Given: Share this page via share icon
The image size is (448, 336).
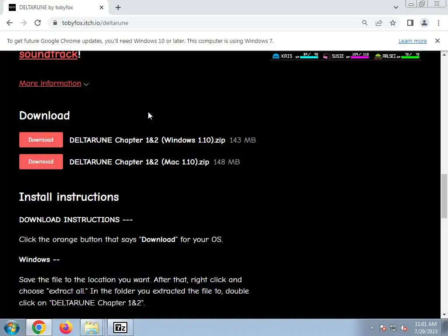Looking at the screenshot, I should 379,23.
